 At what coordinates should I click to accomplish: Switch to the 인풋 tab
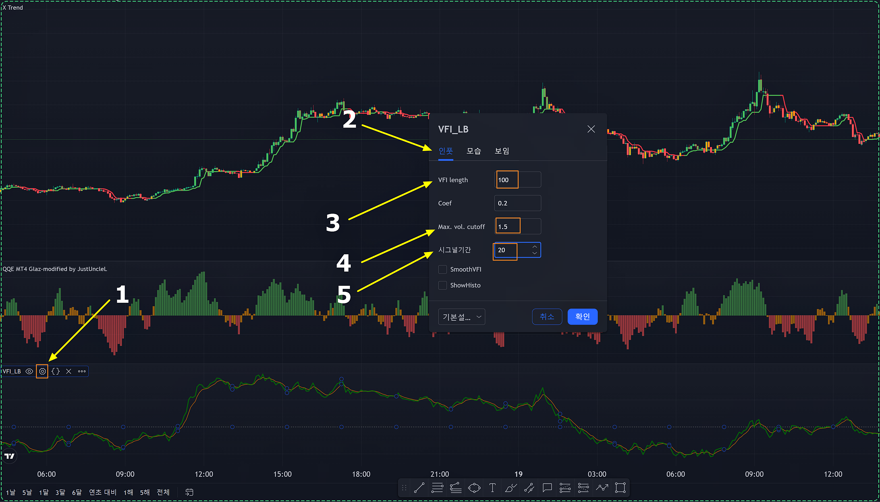click(445, 151)
